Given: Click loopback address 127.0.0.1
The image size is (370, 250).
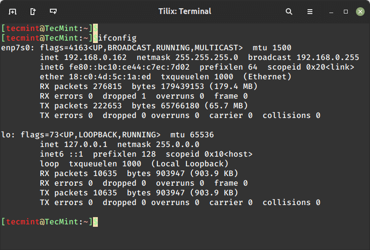Looking at the screenshot, I should [x=86, y=145].
